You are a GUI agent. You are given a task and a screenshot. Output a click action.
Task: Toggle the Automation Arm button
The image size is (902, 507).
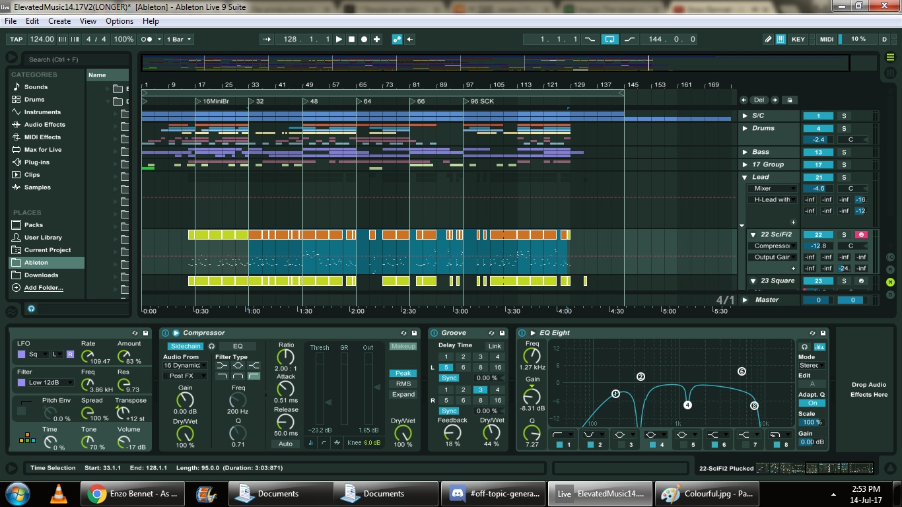pyautogui.click(x=397, y=39)
